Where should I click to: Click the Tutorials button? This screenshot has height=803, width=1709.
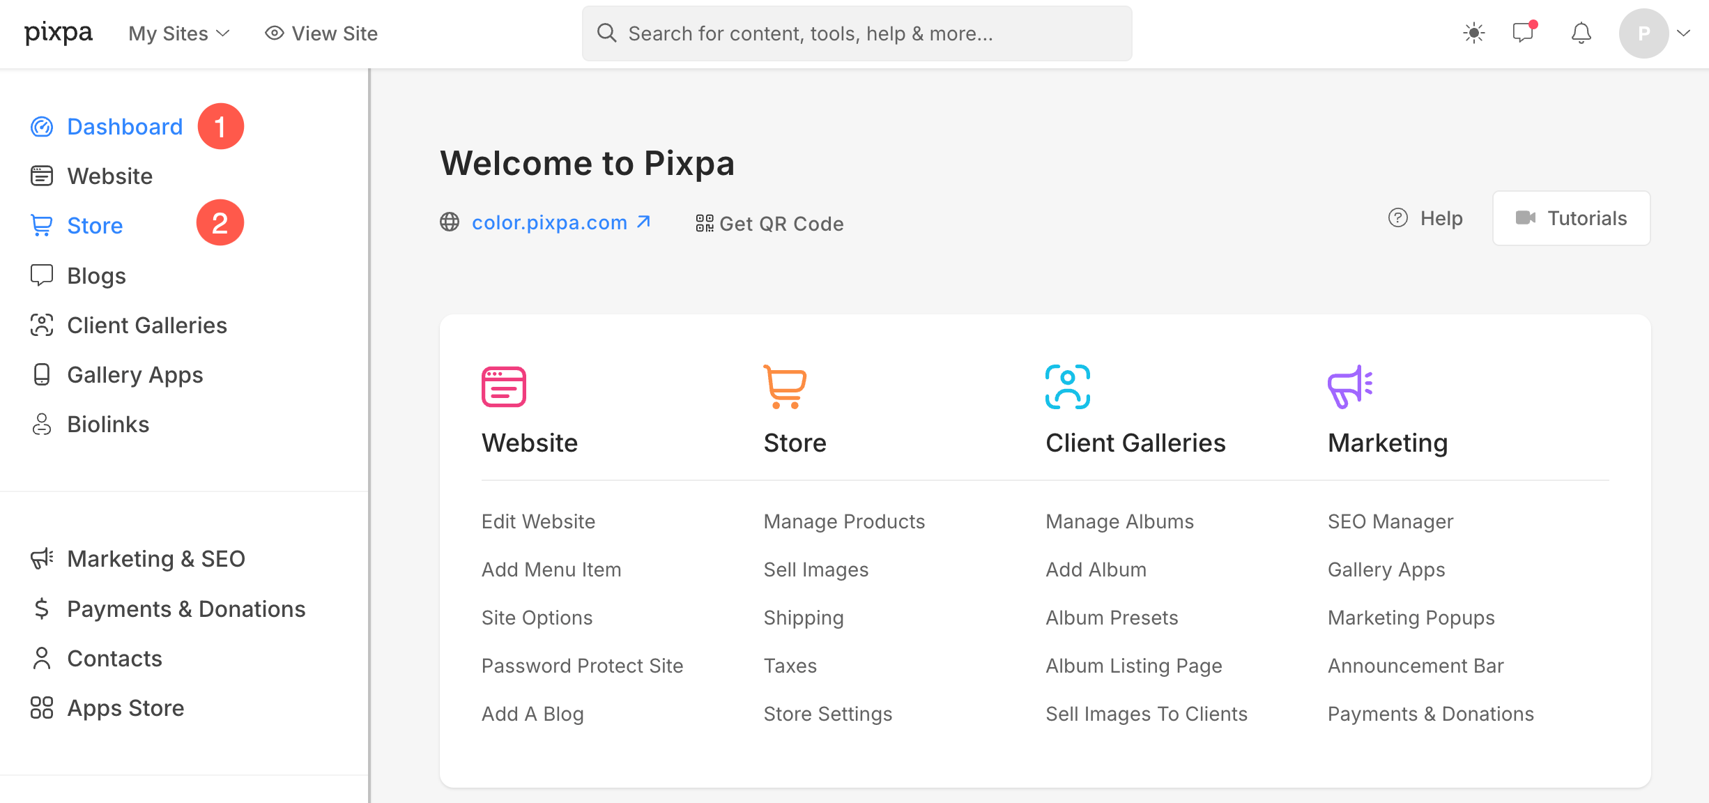pyautogui.click(x=1571, y=218)
